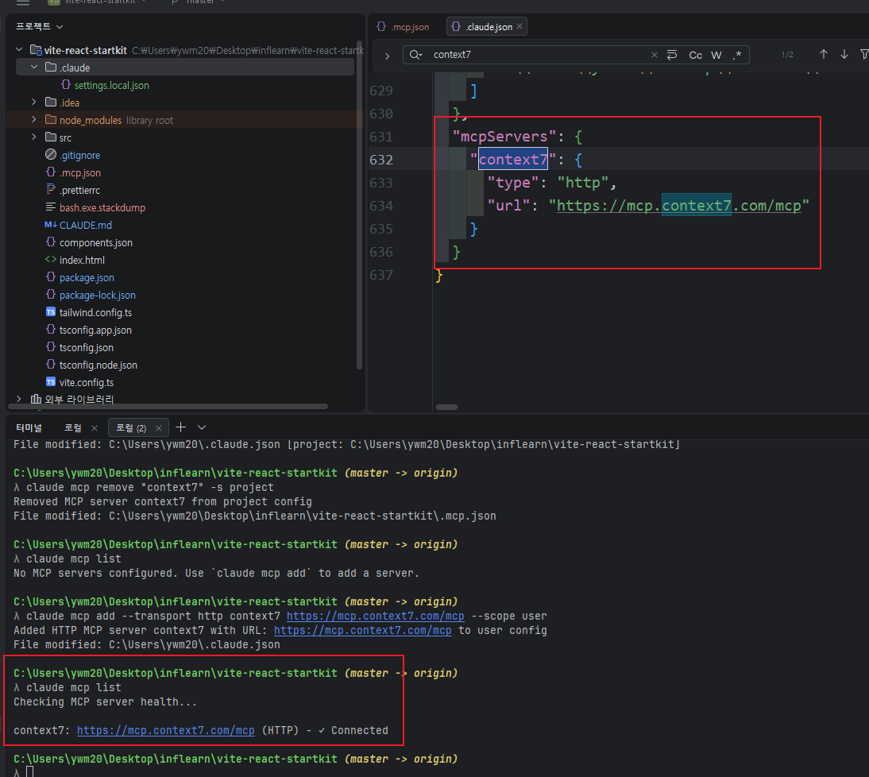Toggle regex (.*) search option

pos(736,55)
